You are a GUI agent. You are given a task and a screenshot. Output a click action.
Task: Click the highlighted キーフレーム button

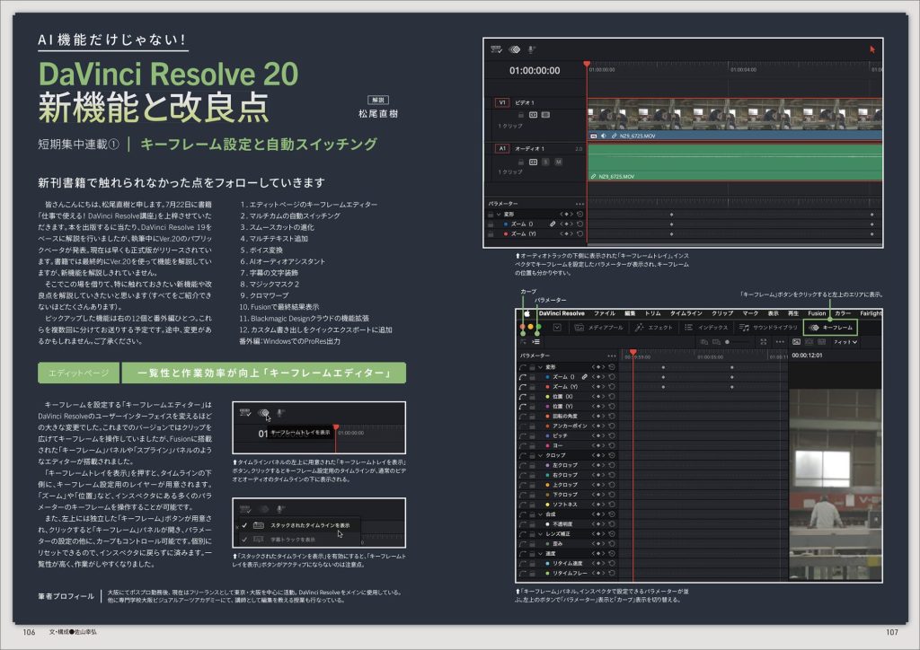(x=830, y=328)
